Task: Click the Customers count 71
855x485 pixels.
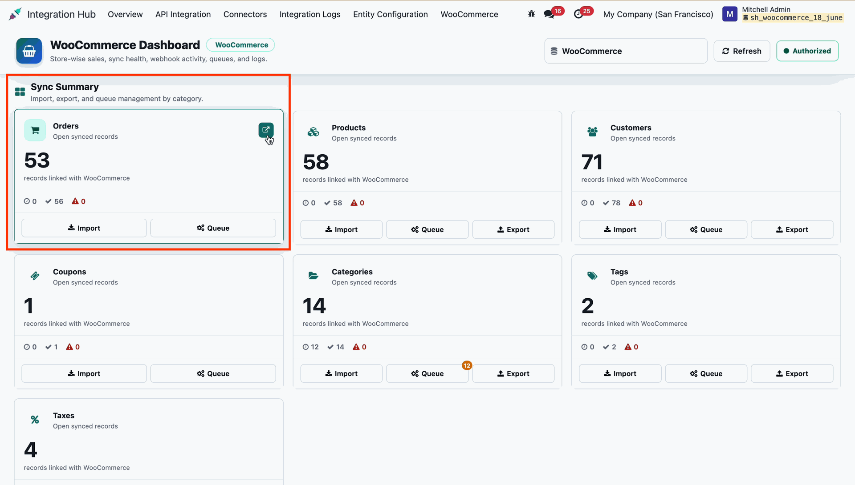Action: [x=592, y=162]
